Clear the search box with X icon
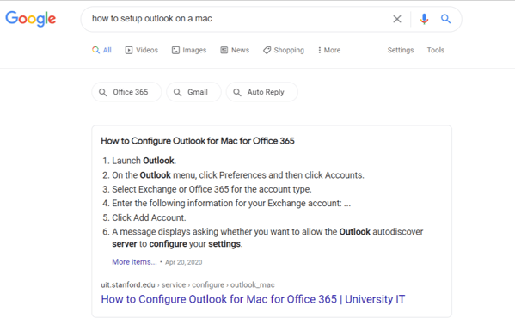Viewport: 515px width, 318px height. (x=397, y=19)
